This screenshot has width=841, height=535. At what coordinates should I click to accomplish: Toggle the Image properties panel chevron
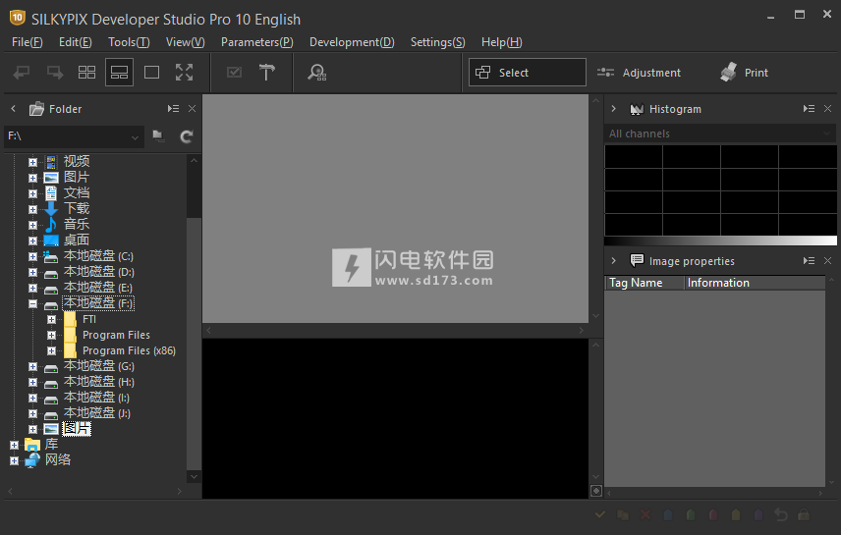click(x=614, y=261)
